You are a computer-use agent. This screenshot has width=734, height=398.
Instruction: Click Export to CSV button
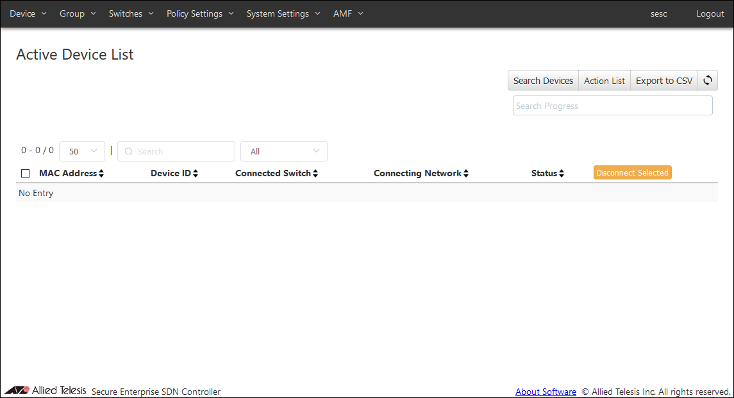click(x=664, y=81)
